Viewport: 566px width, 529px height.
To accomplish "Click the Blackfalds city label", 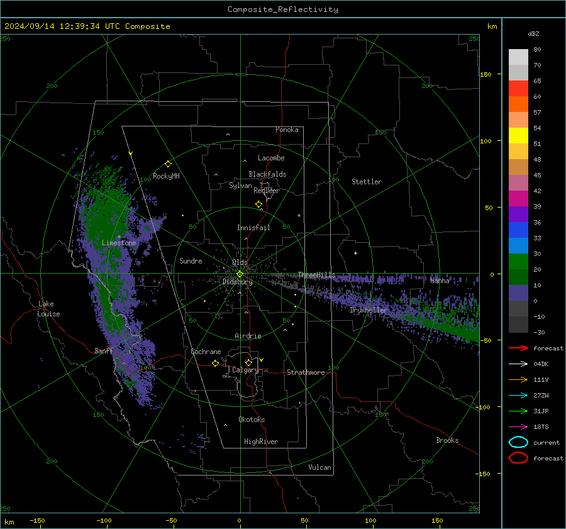I will (x=267, y=174).
